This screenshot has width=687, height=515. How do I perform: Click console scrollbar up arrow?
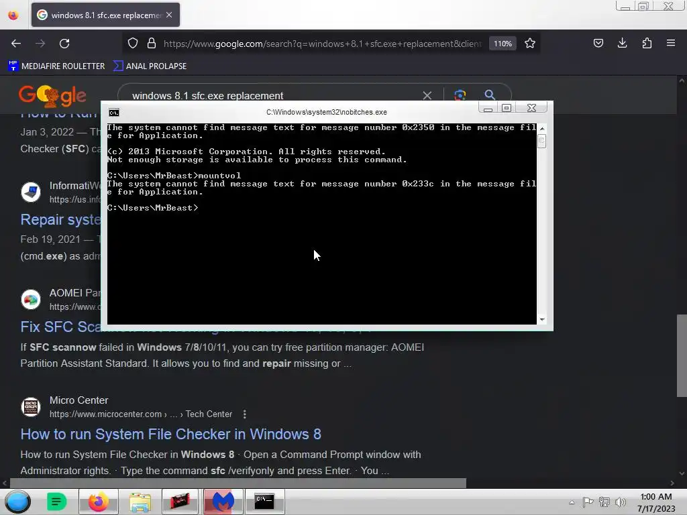(x=542, y=128)
